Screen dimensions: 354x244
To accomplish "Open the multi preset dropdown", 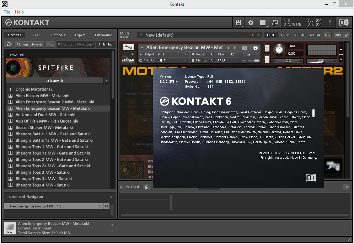I will (141, 35).
